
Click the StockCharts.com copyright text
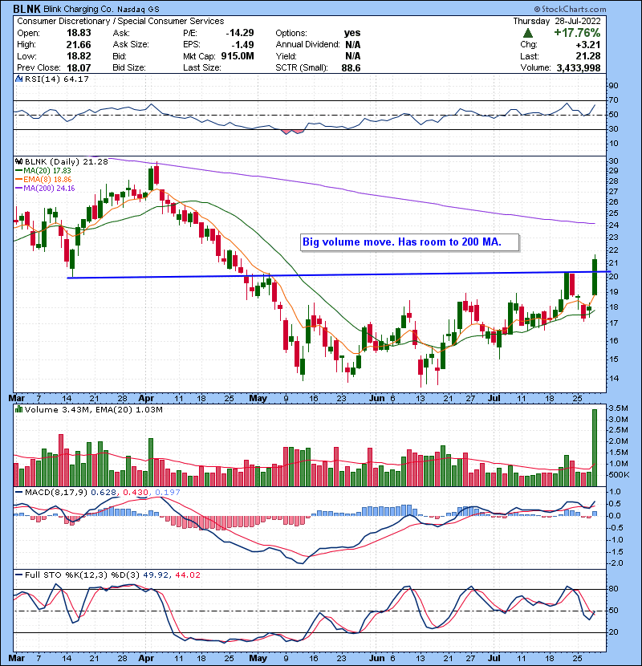[570, 9]
